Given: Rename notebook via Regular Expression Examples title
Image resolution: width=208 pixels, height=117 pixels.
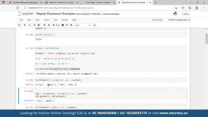Looking at the screenshot, I should (56, 14).
